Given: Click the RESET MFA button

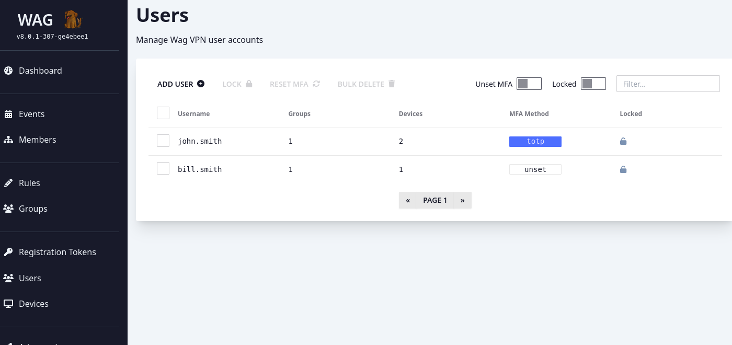Looking at the screenshot, I should 295,84.
